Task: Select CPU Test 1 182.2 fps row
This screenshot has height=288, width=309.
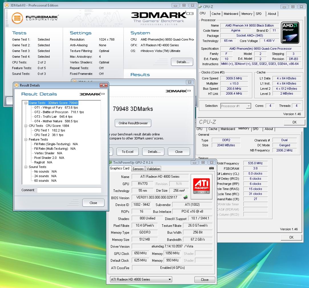Action: point(50,130)
